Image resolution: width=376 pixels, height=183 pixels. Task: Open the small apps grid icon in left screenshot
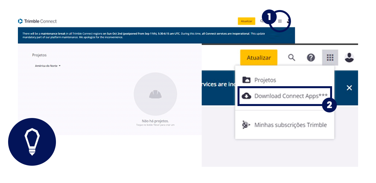(280, 21)
